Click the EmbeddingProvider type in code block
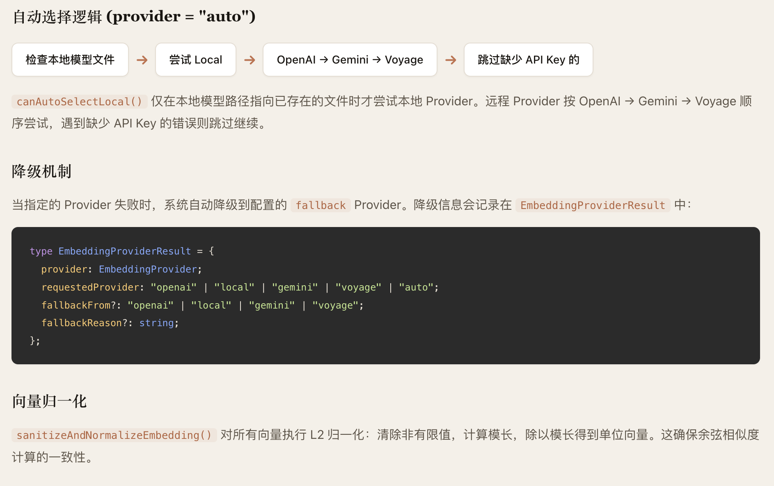Screen dimensions: 774x486 click(x=148, y=269)
